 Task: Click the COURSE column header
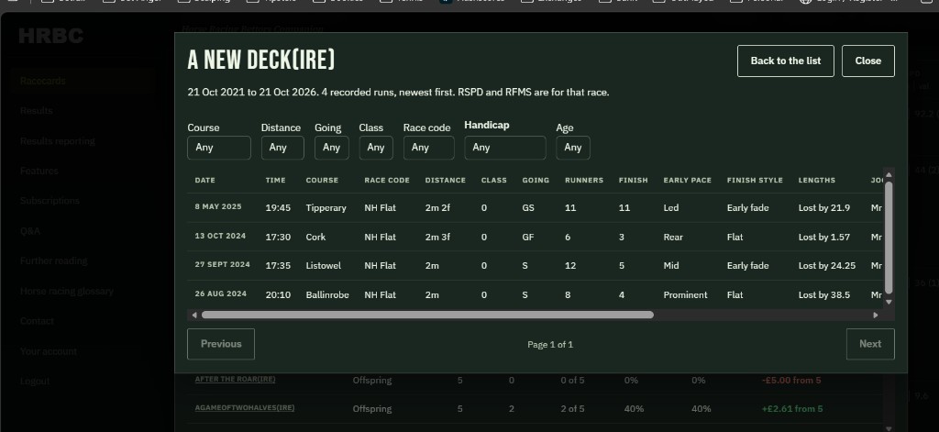click(322, 180)
